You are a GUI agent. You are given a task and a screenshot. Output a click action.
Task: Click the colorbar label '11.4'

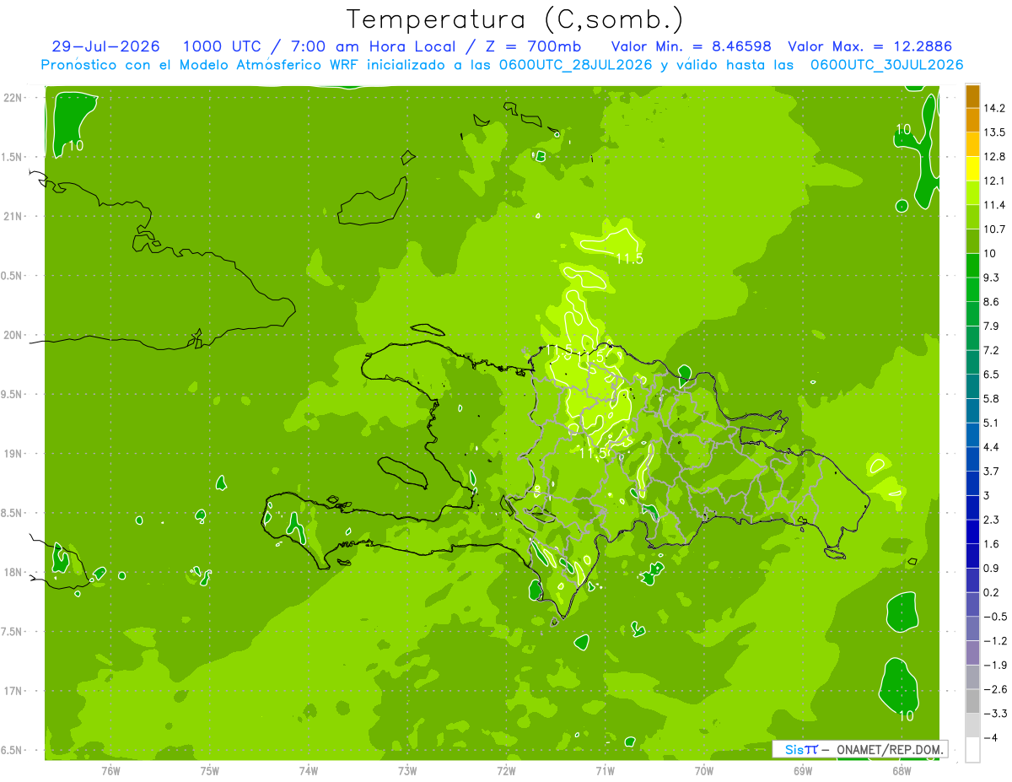click(994, 205)
